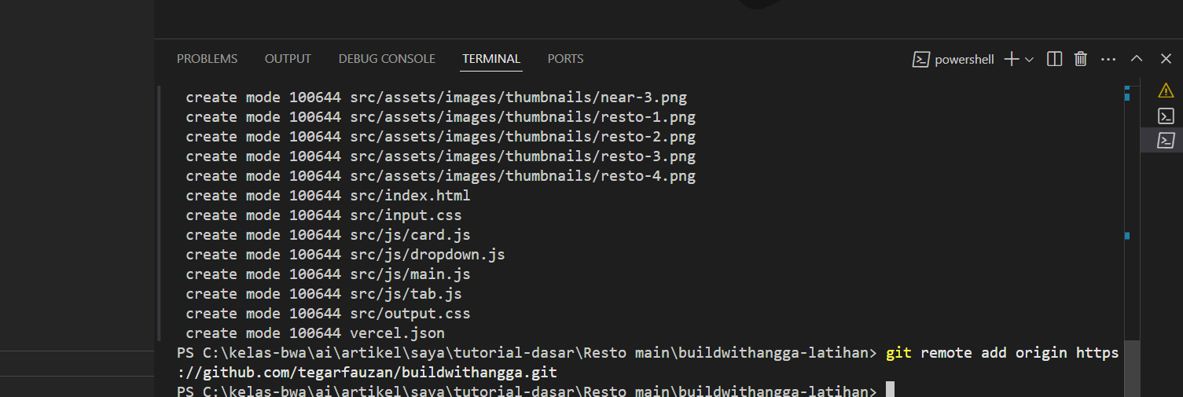Select the highlighted terminal in the side list
The width and height of the screenshot is (1183, 397).
[x=1166, y=140]
